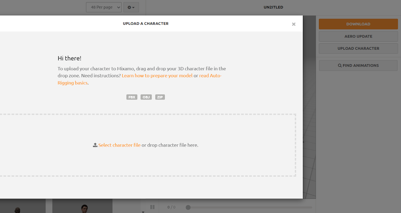Screen dimensions: 401x213
Task: Click the small down arrow below the dialog
Action: click(x=143, y=212)
